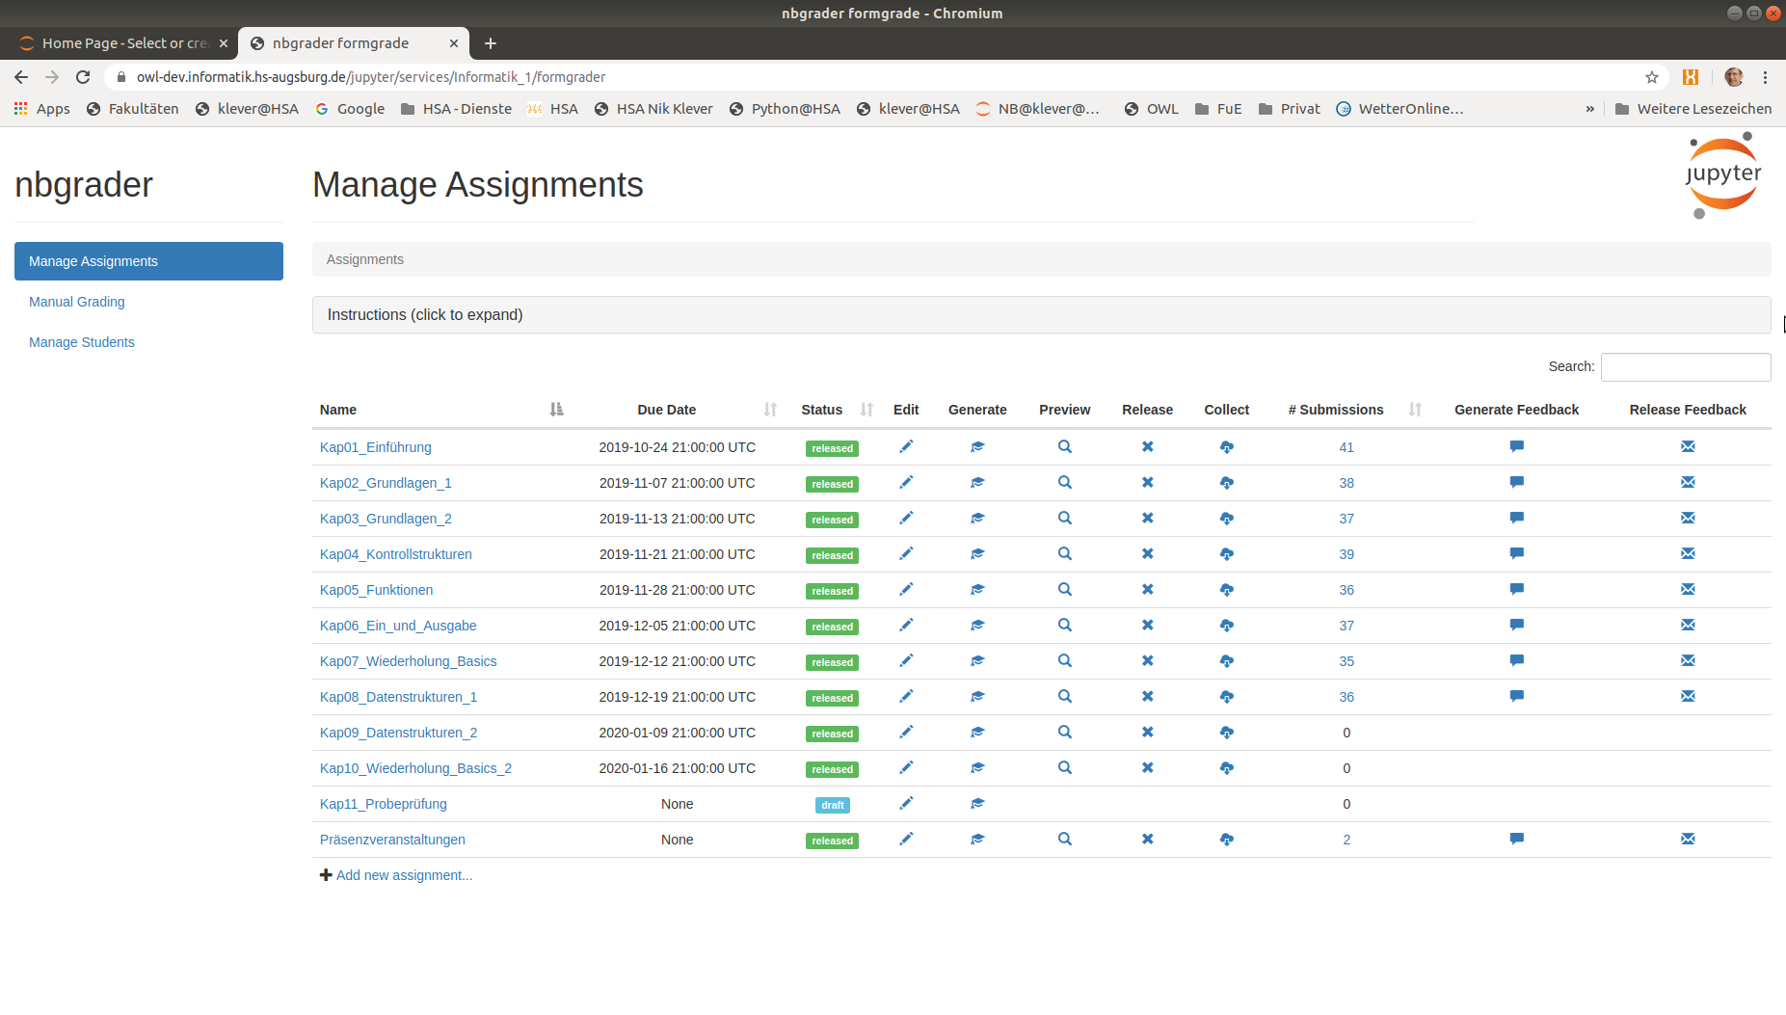Collect submissions for Präsenzveranstaltungen
Viewport: 1786px width, 1015px height.
(x=1226, y=839)
